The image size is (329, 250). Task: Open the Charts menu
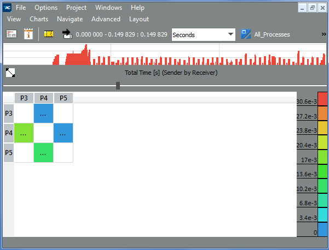point(39,19)
